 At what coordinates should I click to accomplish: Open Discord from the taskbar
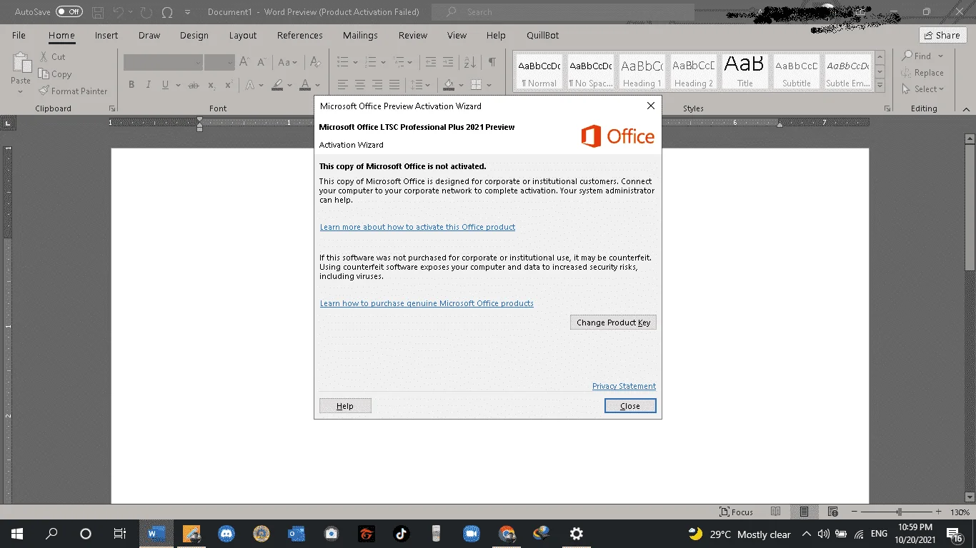point(226,534)
